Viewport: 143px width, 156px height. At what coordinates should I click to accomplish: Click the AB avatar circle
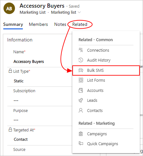(x=9, y=8)
